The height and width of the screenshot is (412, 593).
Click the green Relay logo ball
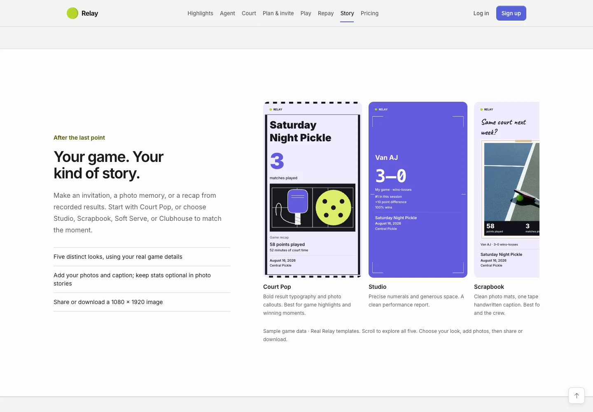point(72,13)
